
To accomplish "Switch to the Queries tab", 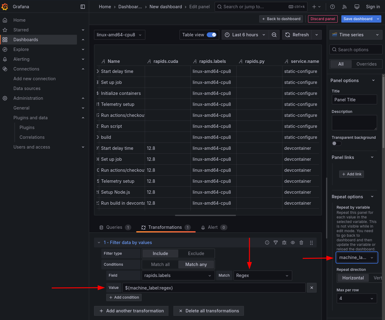I will [114, 227].
